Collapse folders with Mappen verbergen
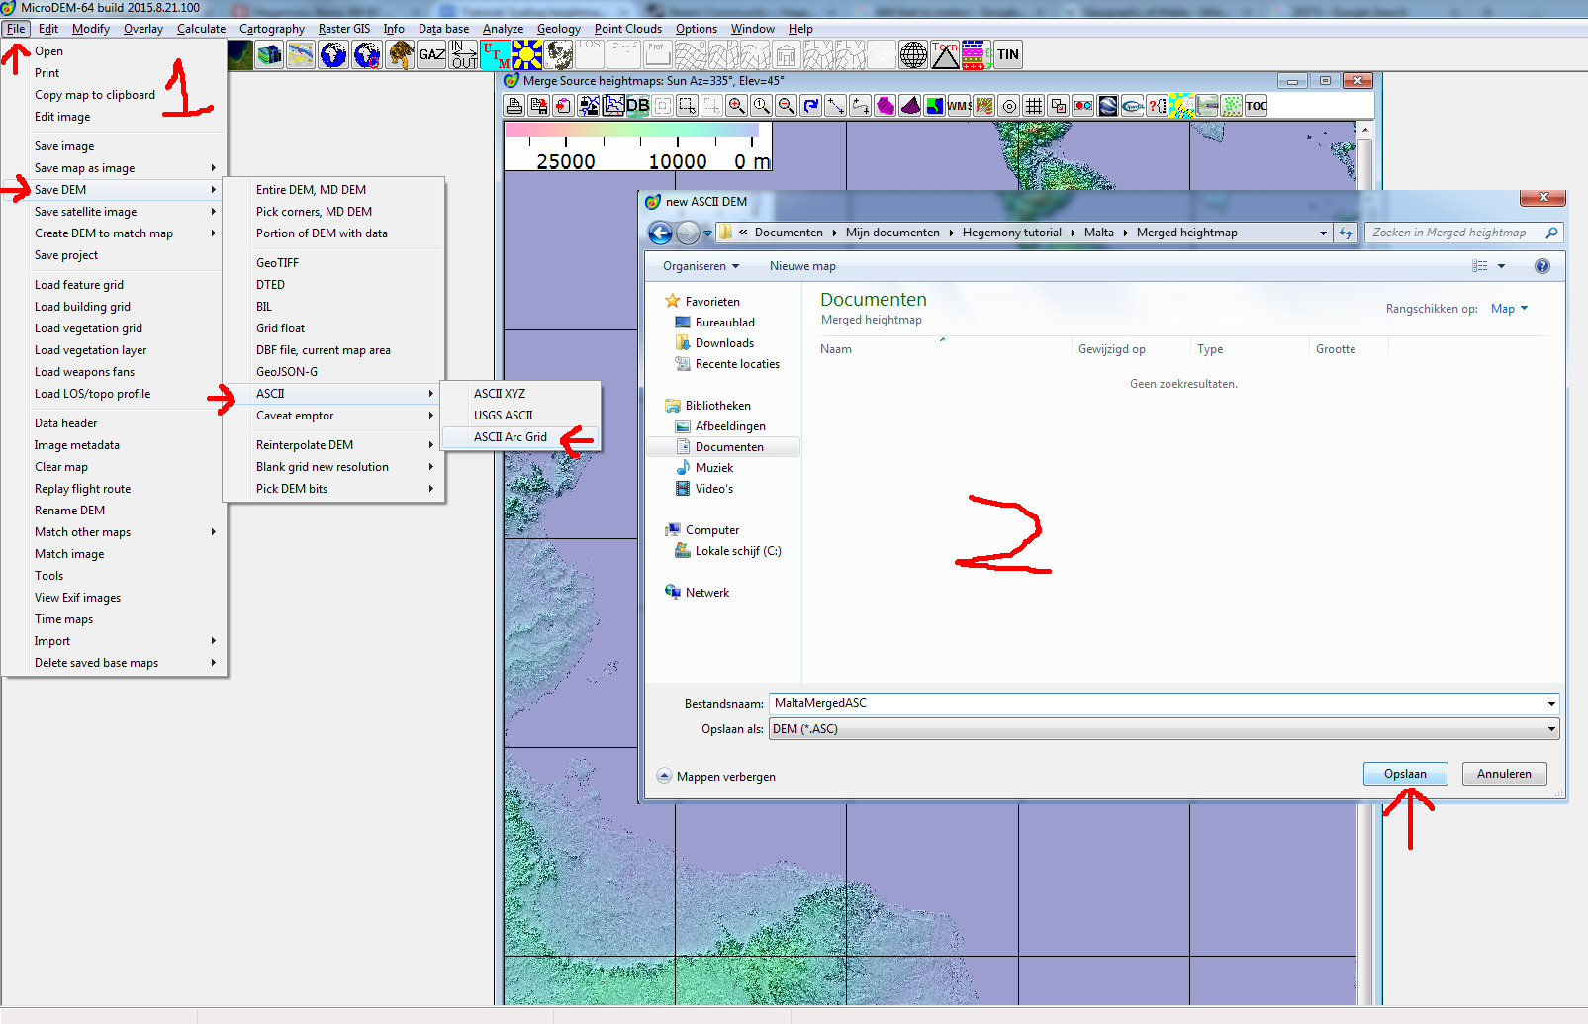1588x1024 pixels. pos(716,777)
